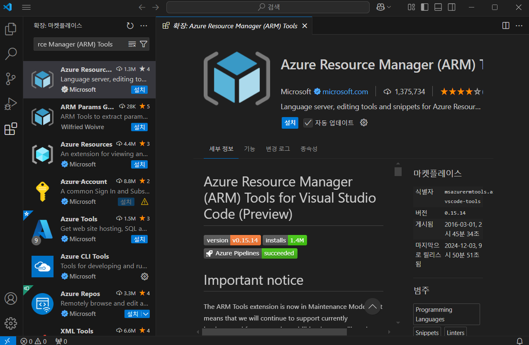Click the Azure Resource Manager extension logo
Screen dimensions: 529x345
[x=237, y=78]
